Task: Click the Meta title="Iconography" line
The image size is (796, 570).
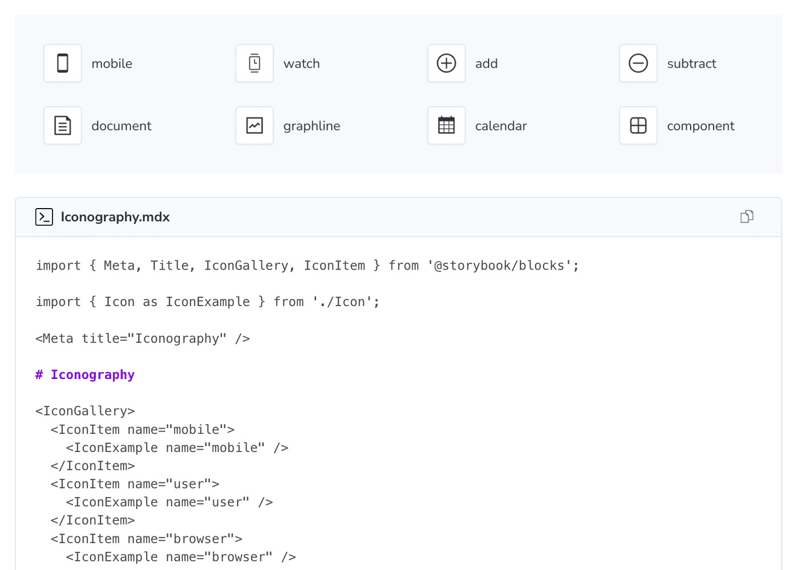Action: 143,339
